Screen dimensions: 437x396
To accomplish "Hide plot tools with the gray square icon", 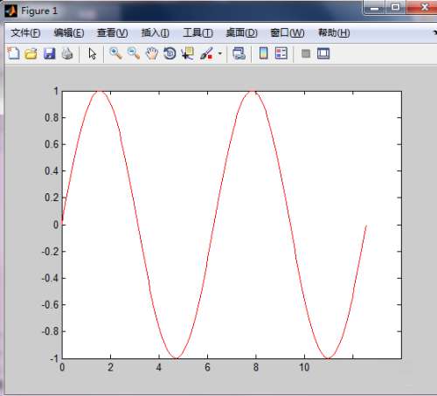I will click(306, 53).
